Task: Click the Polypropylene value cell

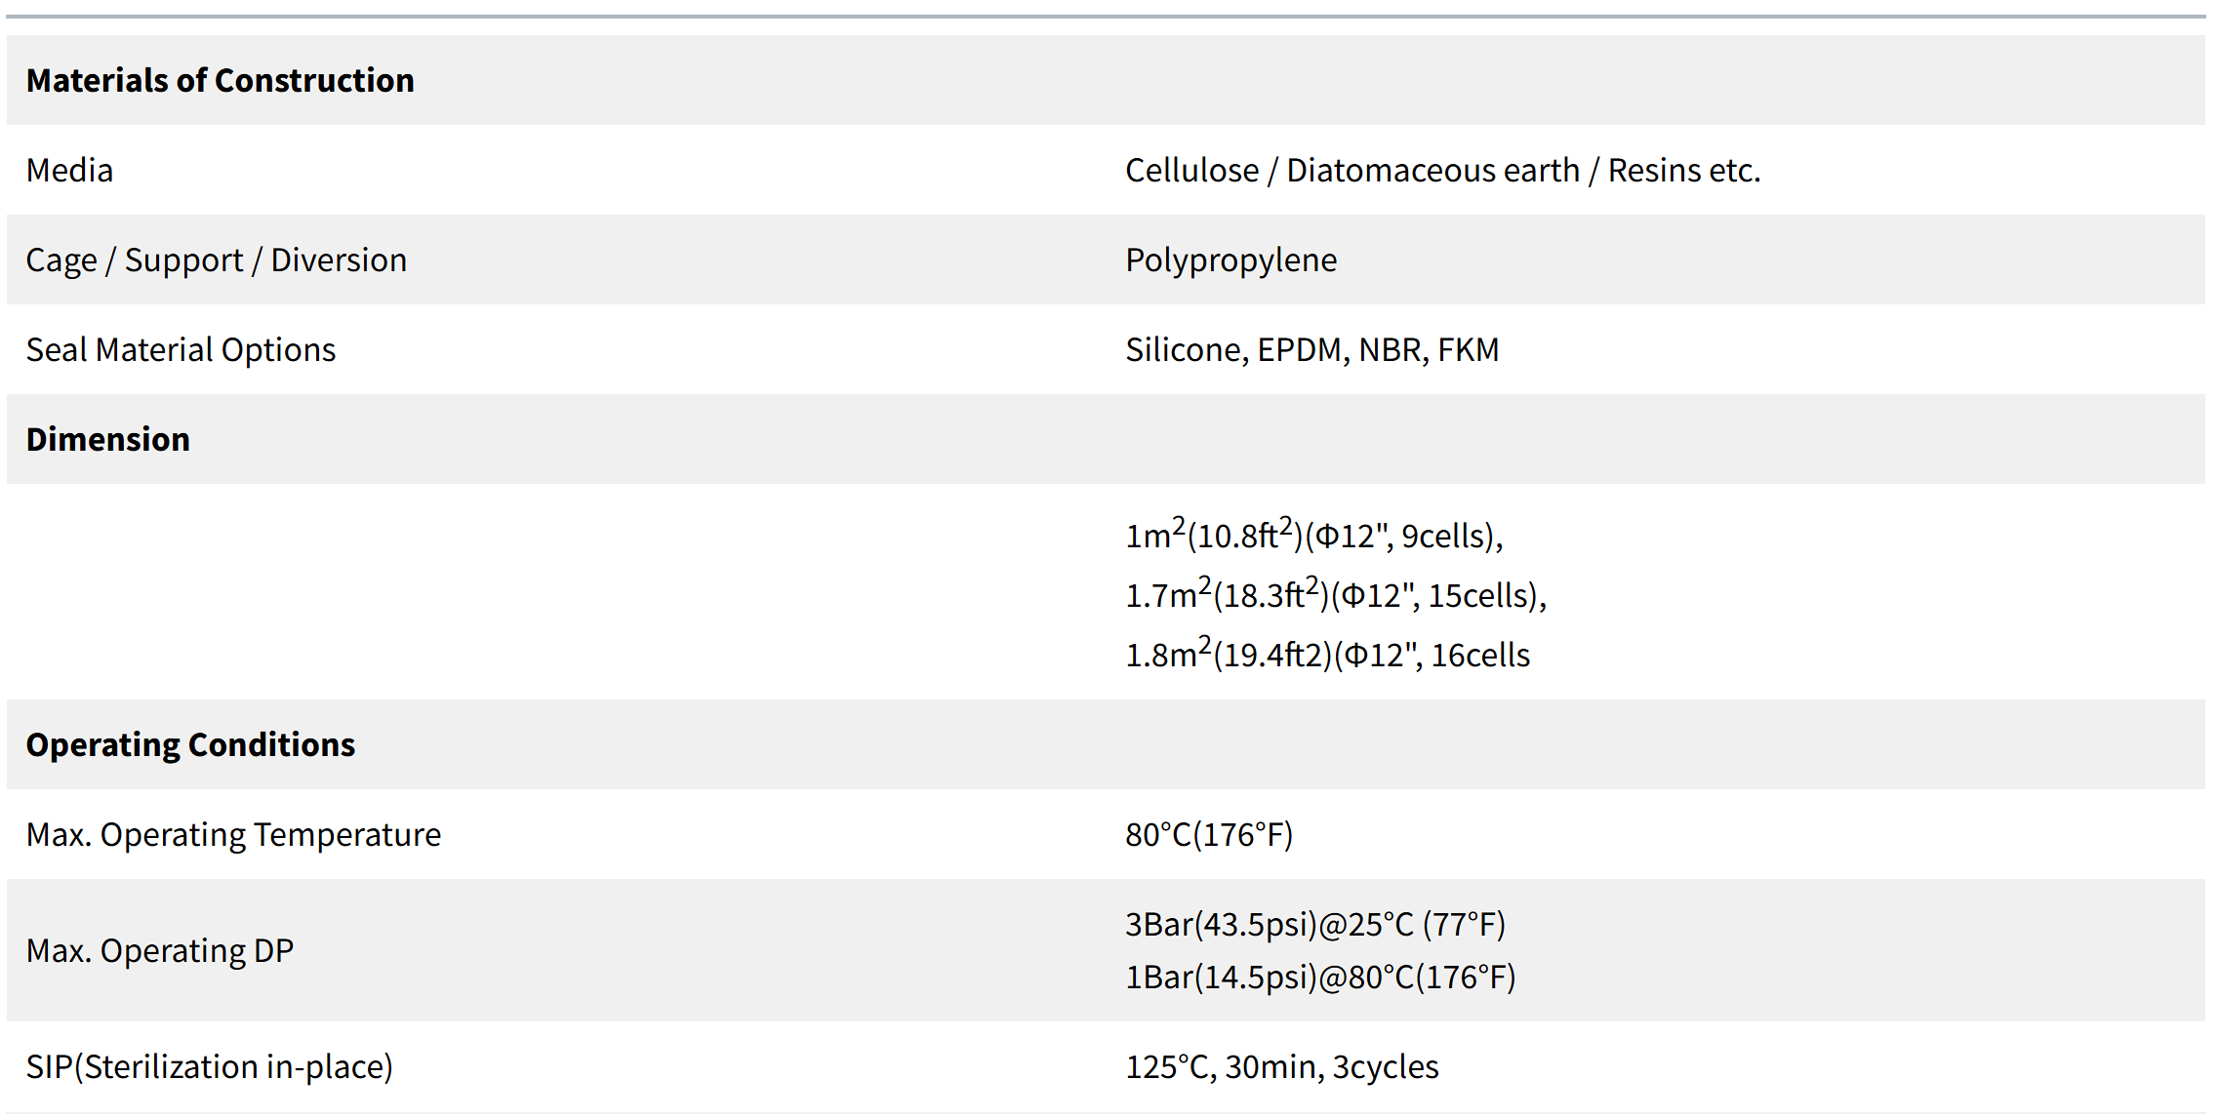Action: pyautogui.click(x=1231, y=260)
